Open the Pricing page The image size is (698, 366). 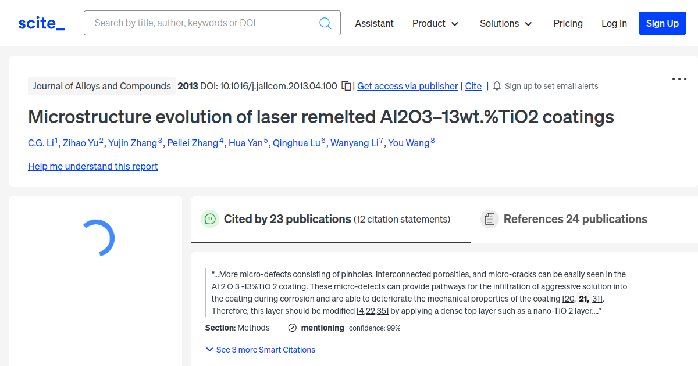pyautogui.click(x=568, y=23)
